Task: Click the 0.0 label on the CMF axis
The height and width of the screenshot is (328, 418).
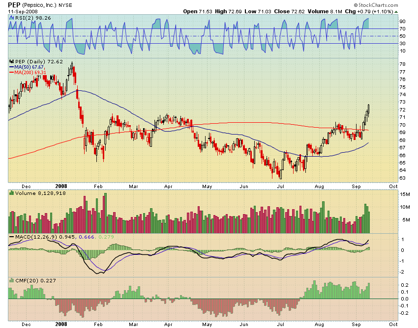Action: tap(405, 299)
